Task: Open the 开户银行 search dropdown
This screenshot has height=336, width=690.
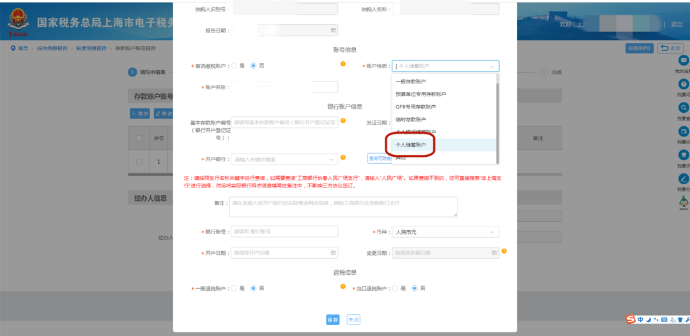Action: pyautogui.click(x=284, y=159)
